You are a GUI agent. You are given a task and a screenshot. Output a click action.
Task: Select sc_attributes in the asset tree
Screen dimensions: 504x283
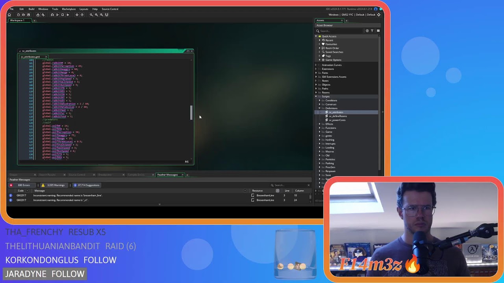point(336,112)
